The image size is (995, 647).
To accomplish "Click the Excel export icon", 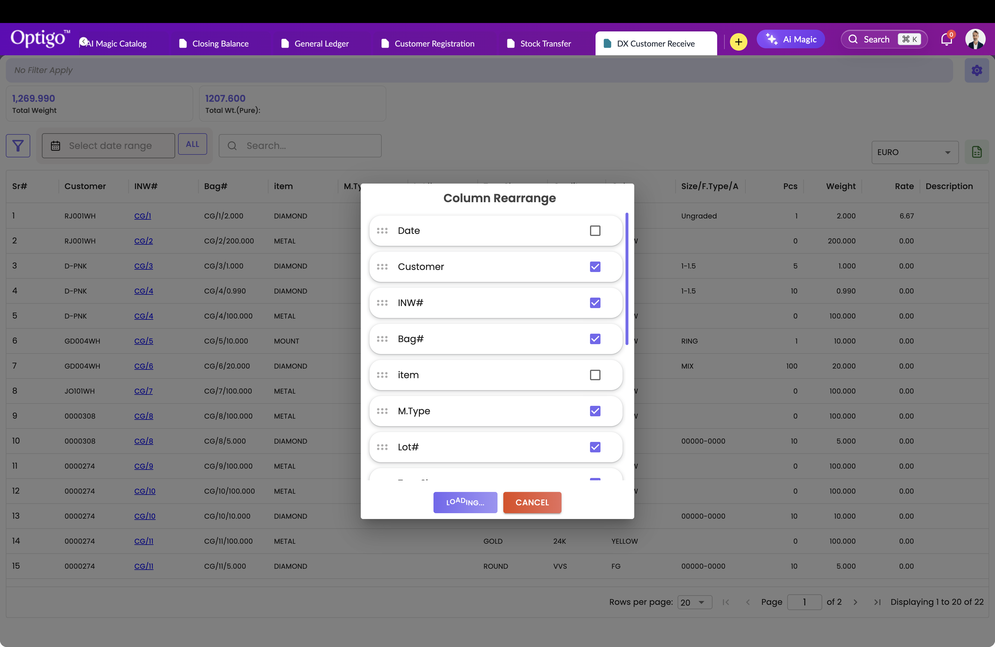I will pos(977,152).
